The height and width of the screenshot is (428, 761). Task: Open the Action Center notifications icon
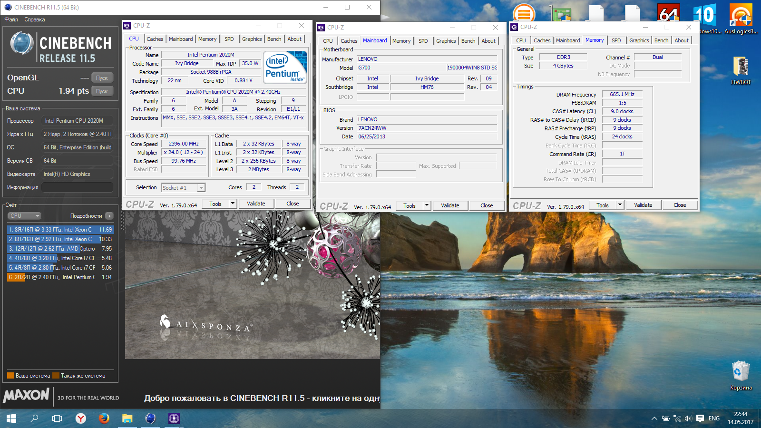(700, 418)
